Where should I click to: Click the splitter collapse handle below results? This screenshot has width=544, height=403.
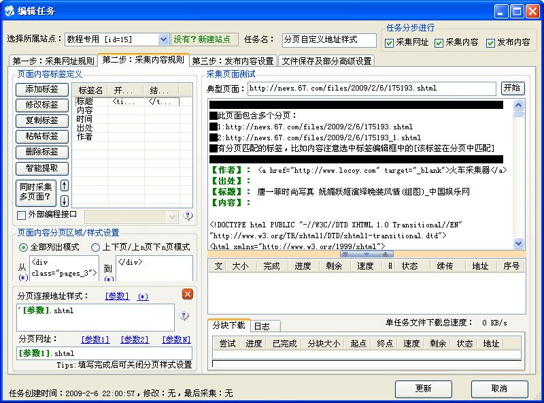point(367,254)
